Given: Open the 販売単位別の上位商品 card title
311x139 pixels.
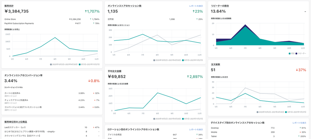Looking at the screenshot, I should point(16,122).
